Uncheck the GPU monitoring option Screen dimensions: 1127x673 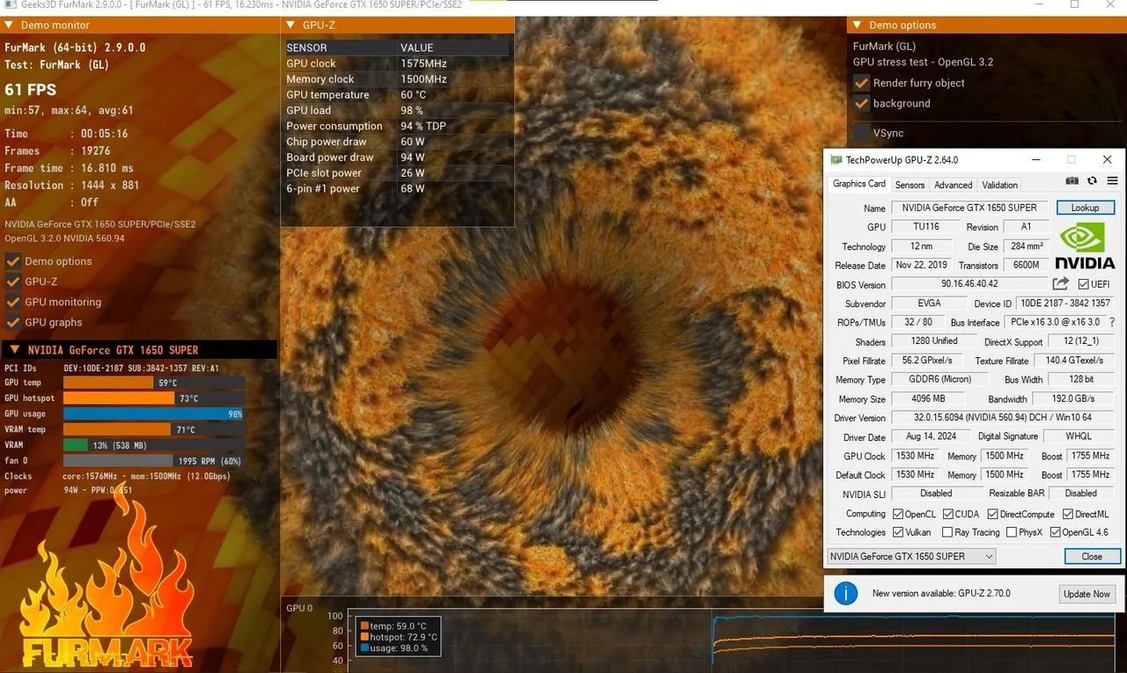coord(12,302)
